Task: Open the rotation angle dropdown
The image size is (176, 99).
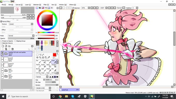Action: point(107,8)
